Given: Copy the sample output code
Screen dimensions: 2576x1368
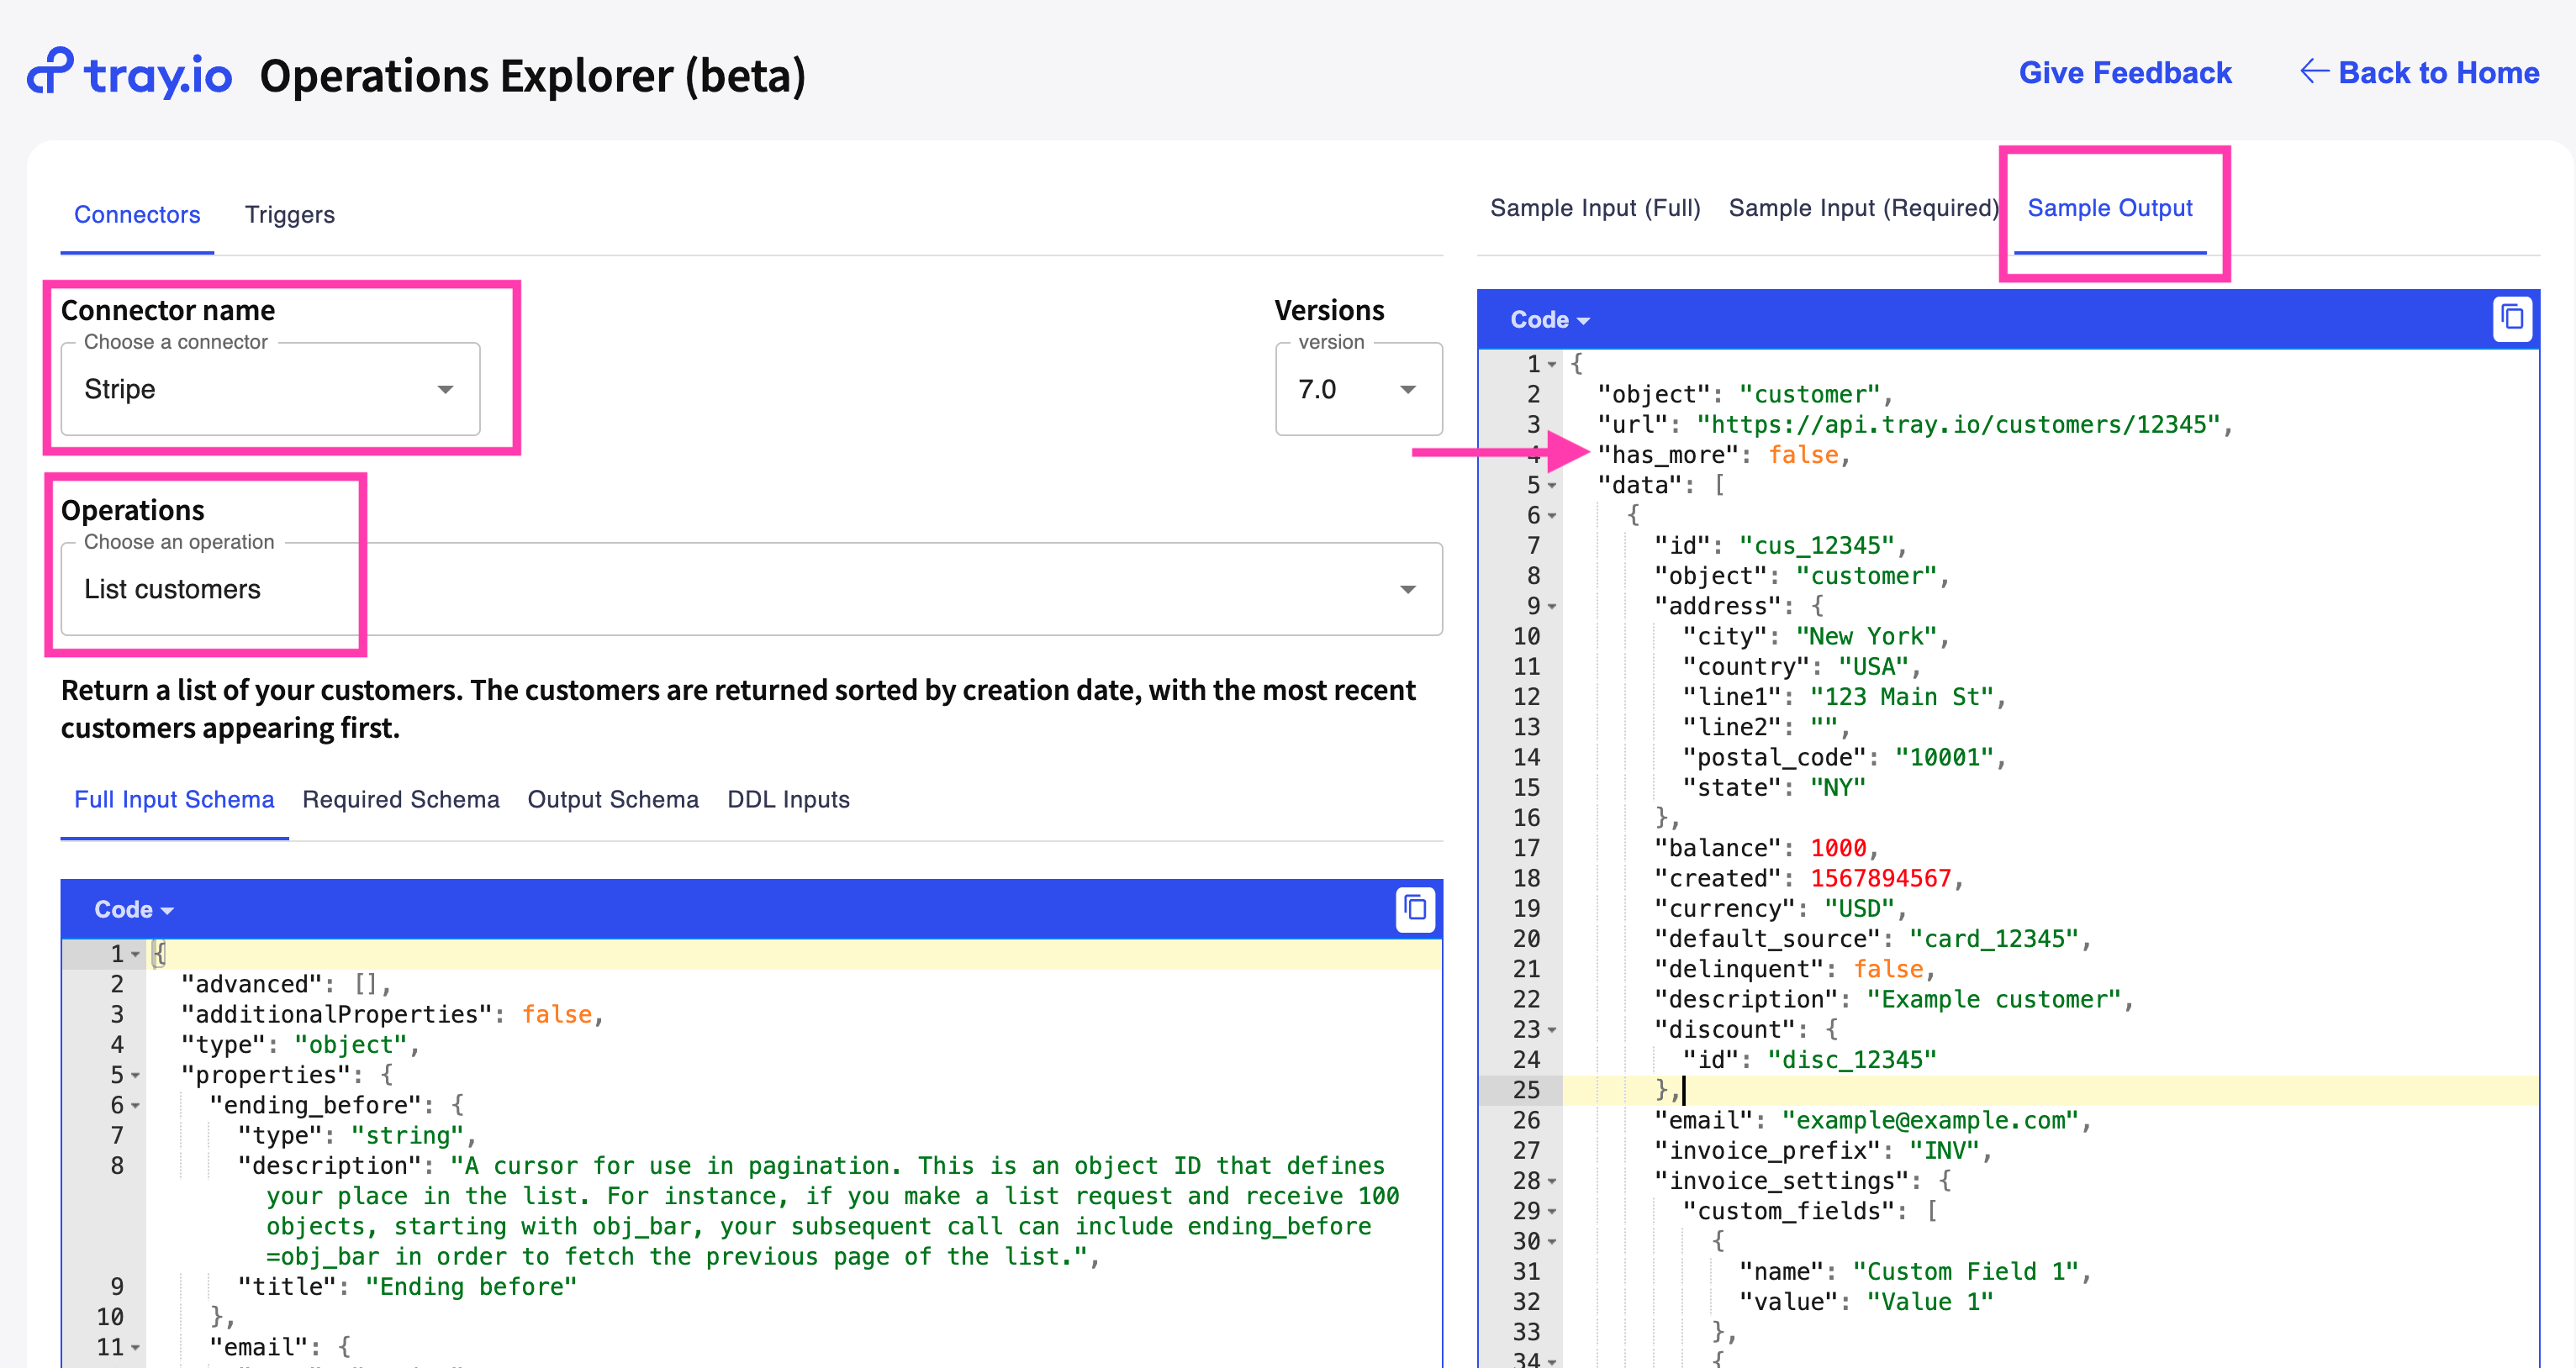Looking at the screenshot, I should [2512, 318].
